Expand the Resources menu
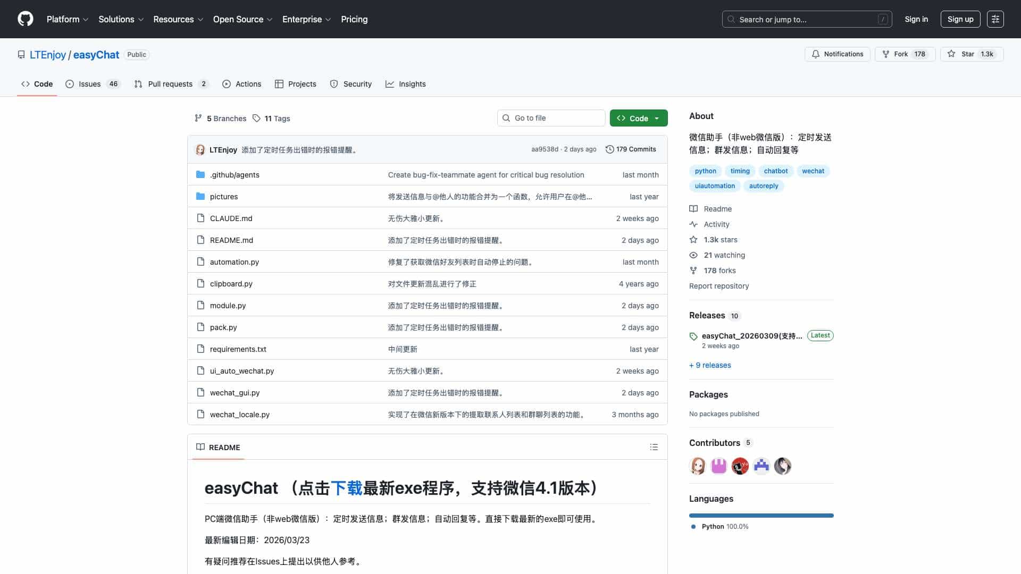 (178, 19)
